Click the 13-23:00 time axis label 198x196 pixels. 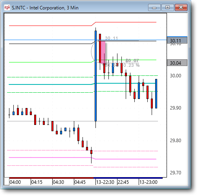148,182
